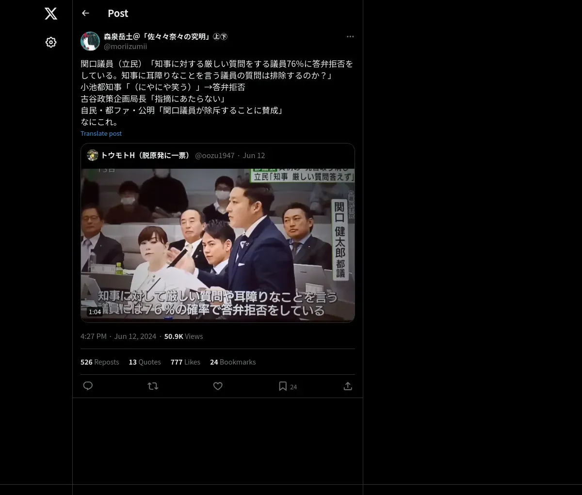Open the settings gear icon
Screen dimensions: 582x495
(51, 42)
